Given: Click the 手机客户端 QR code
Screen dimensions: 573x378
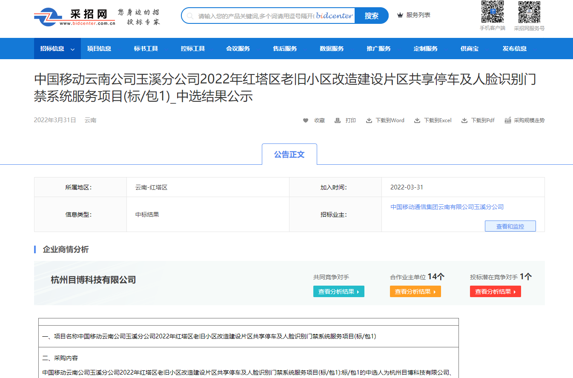Looking at the screenshot, I should [x=493, y=12].
